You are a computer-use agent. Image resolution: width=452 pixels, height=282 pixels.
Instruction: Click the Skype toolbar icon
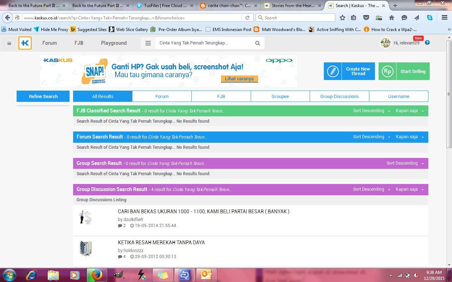[x=430, y=18]
